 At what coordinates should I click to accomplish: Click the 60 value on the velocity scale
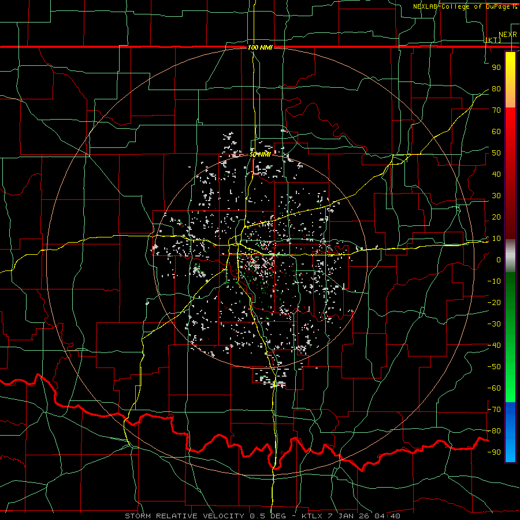pos(496,132)
